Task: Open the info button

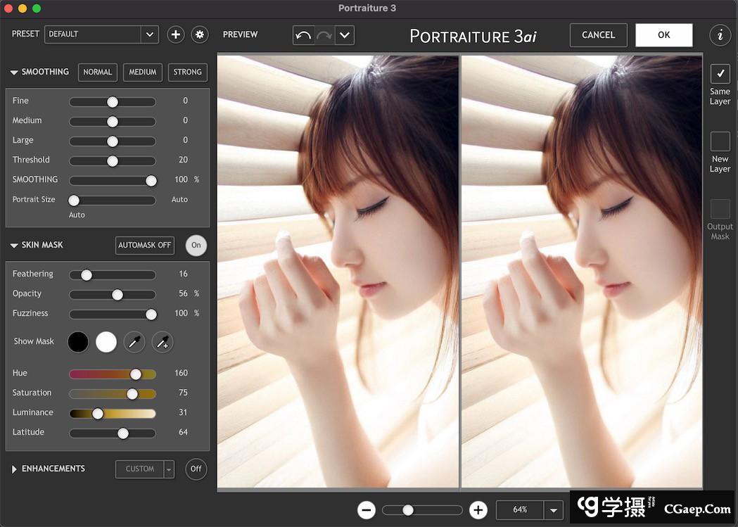Action: (720, 35)
